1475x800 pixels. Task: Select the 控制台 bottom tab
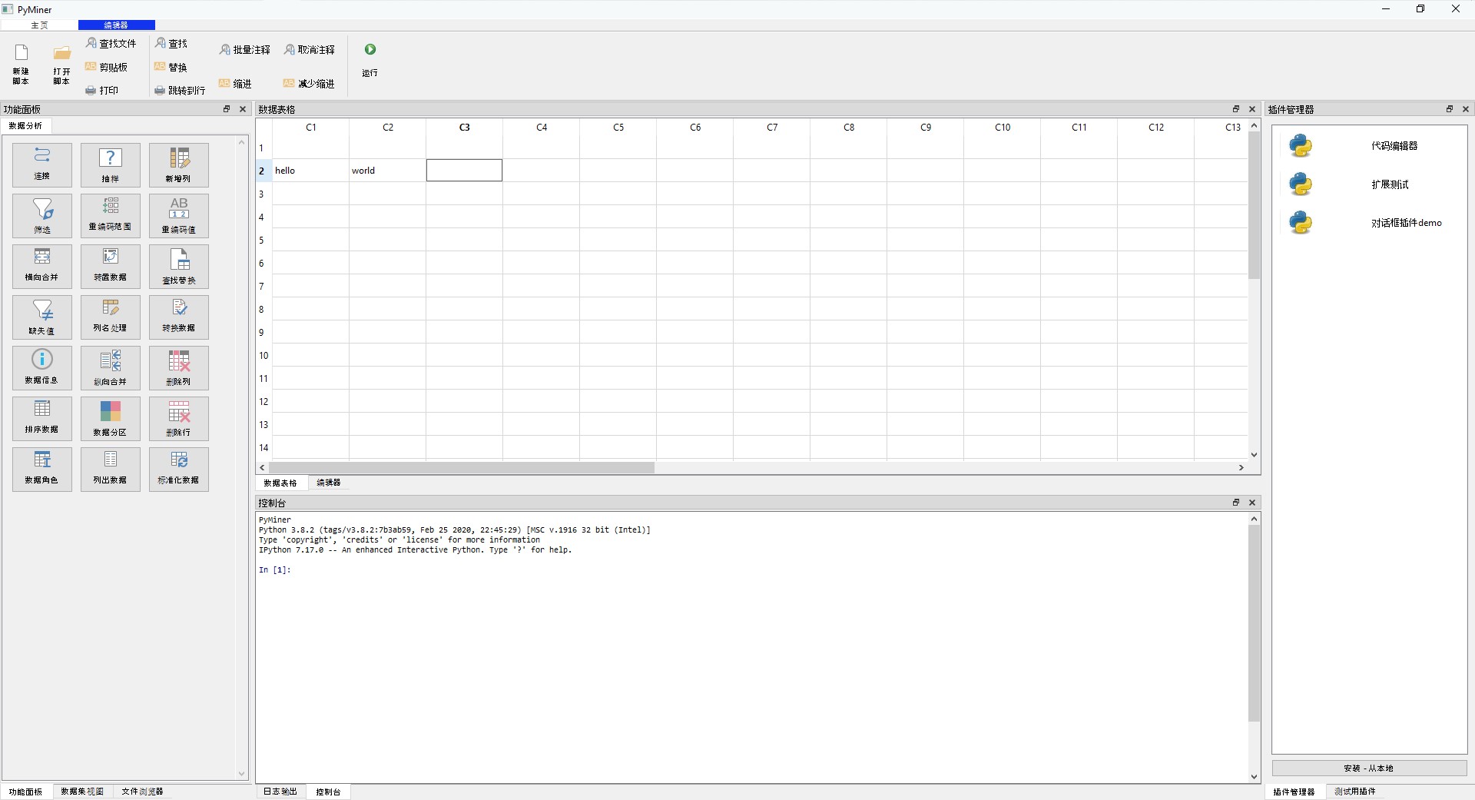(328, 792)
